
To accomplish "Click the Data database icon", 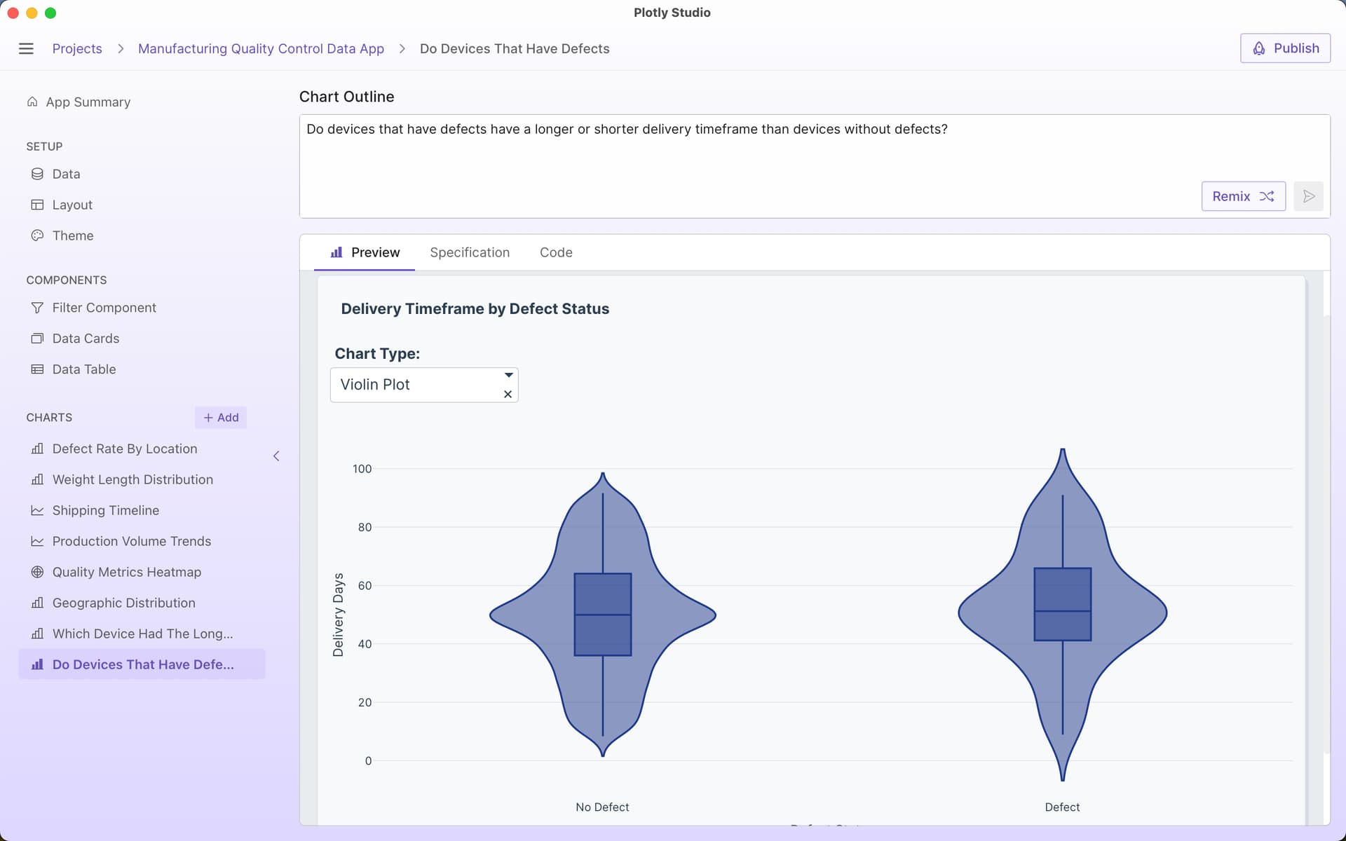I will point(37,174).
